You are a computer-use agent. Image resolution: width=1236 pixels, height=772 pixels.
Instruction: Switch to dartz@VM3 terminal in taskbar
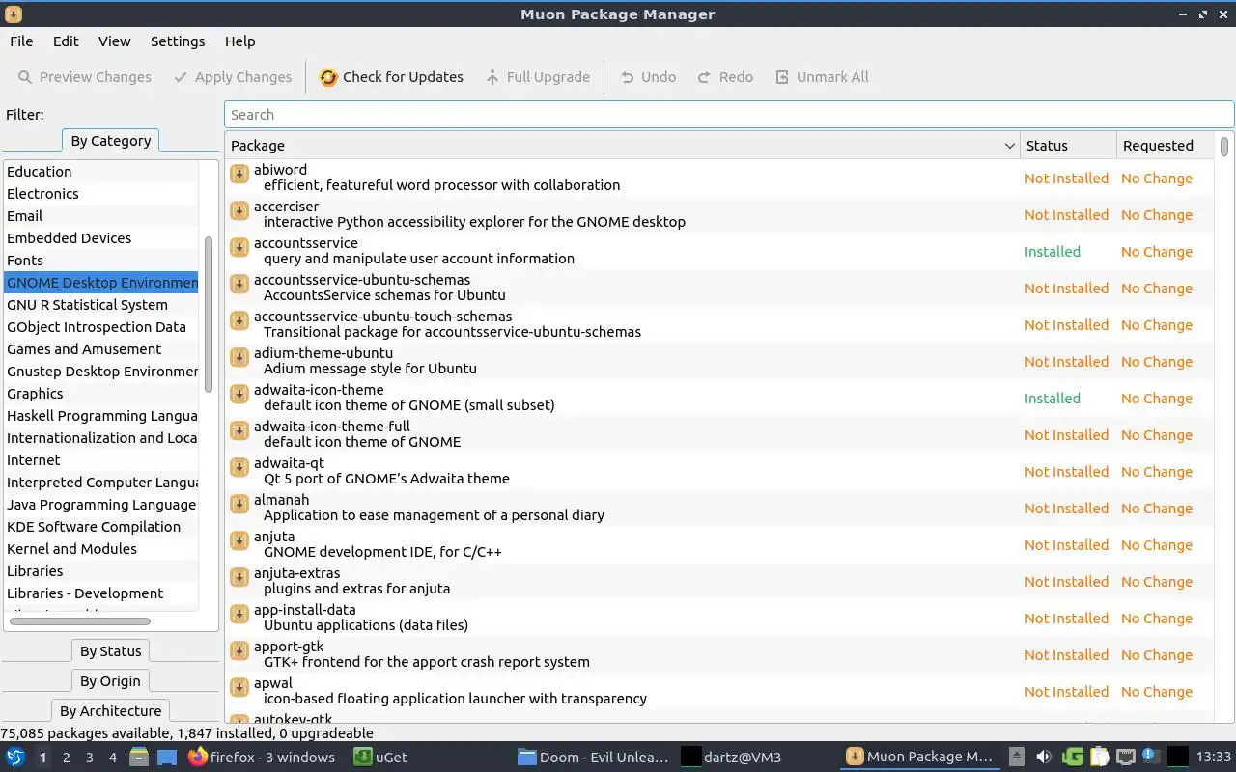coord(732,757)
